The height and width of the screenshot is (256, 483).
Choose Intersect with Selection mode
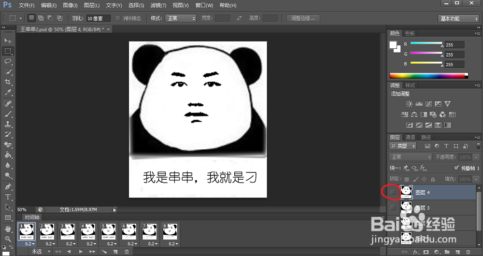(x=59, y=18)
